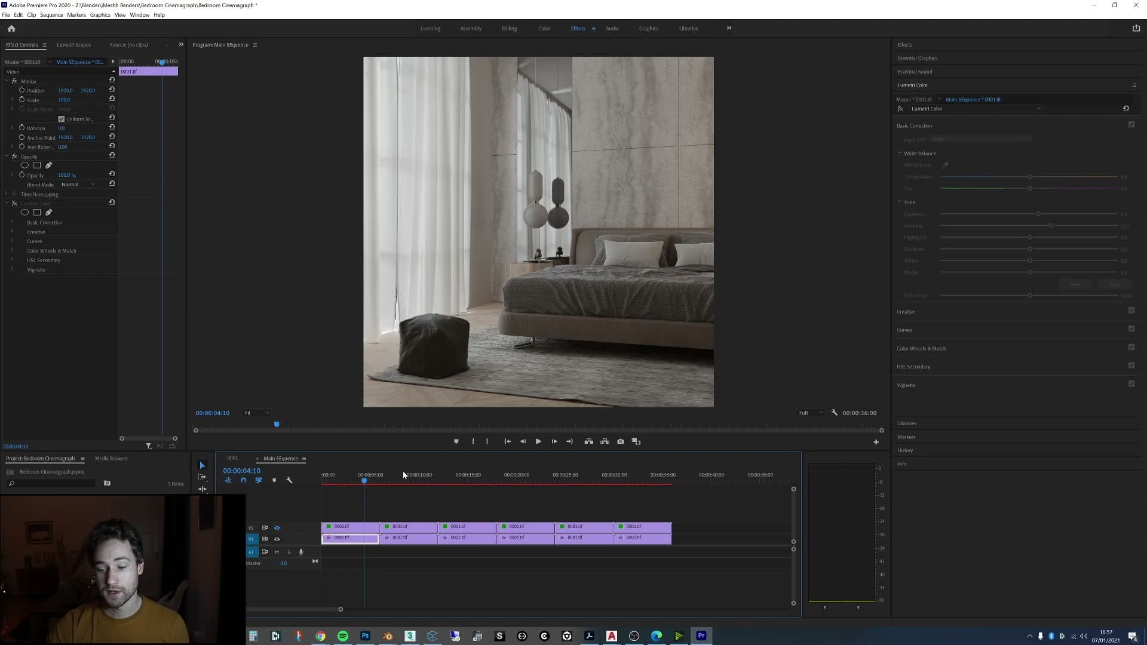1147x645 pixels.
Task: Click the Extract button
Action: 605,441
